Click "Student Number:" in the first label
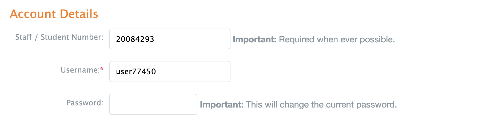 [72, 37]
